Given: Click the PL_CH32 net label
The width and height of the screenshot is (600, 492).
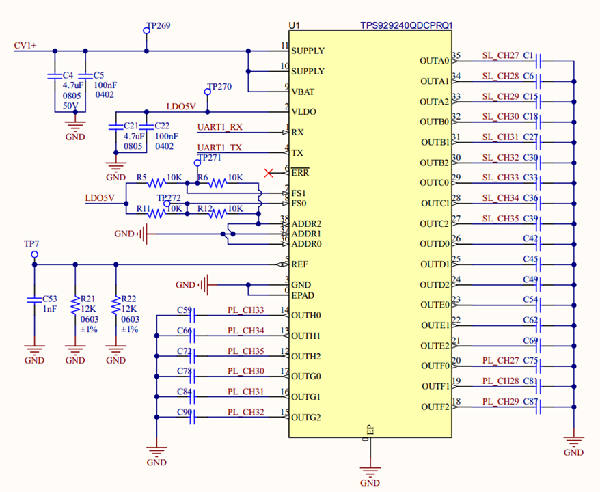Looking at the screenshot, I should pyautogui.click(x=245, y=413).
